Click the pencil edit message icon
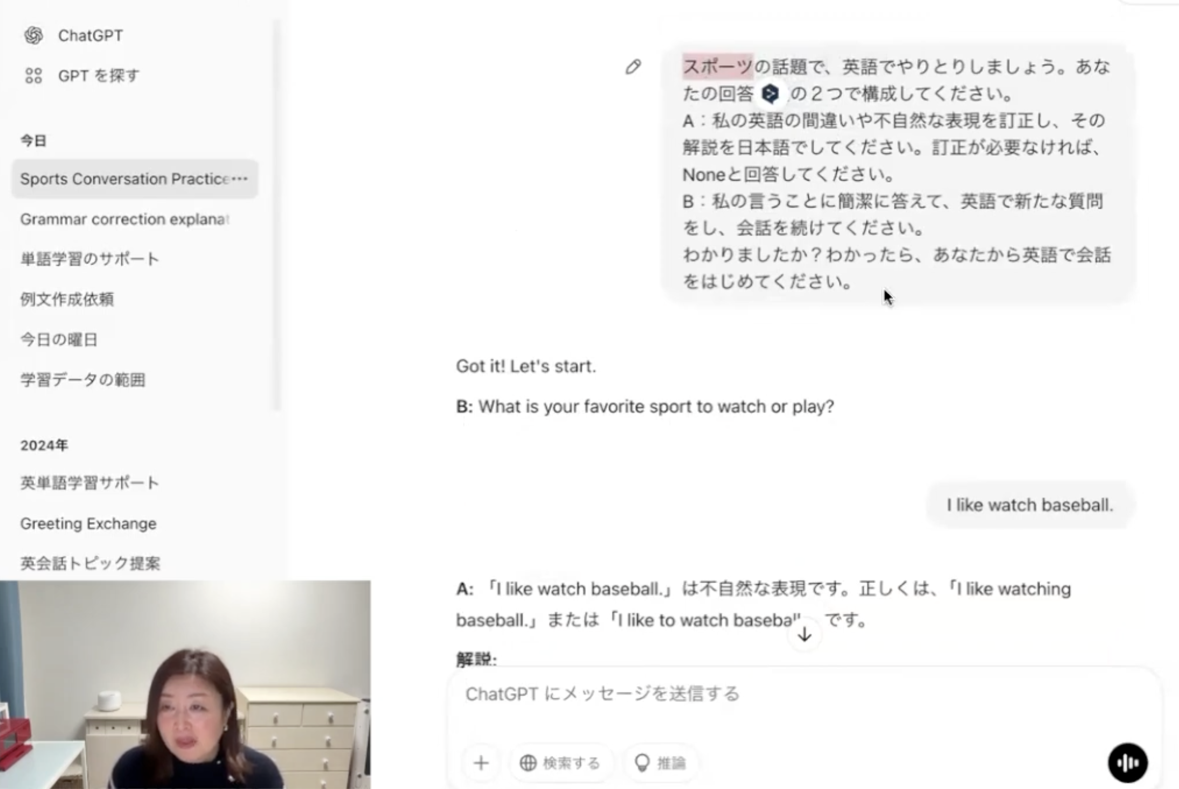This screenshot has height=789, width=1179. coord(633,67)
